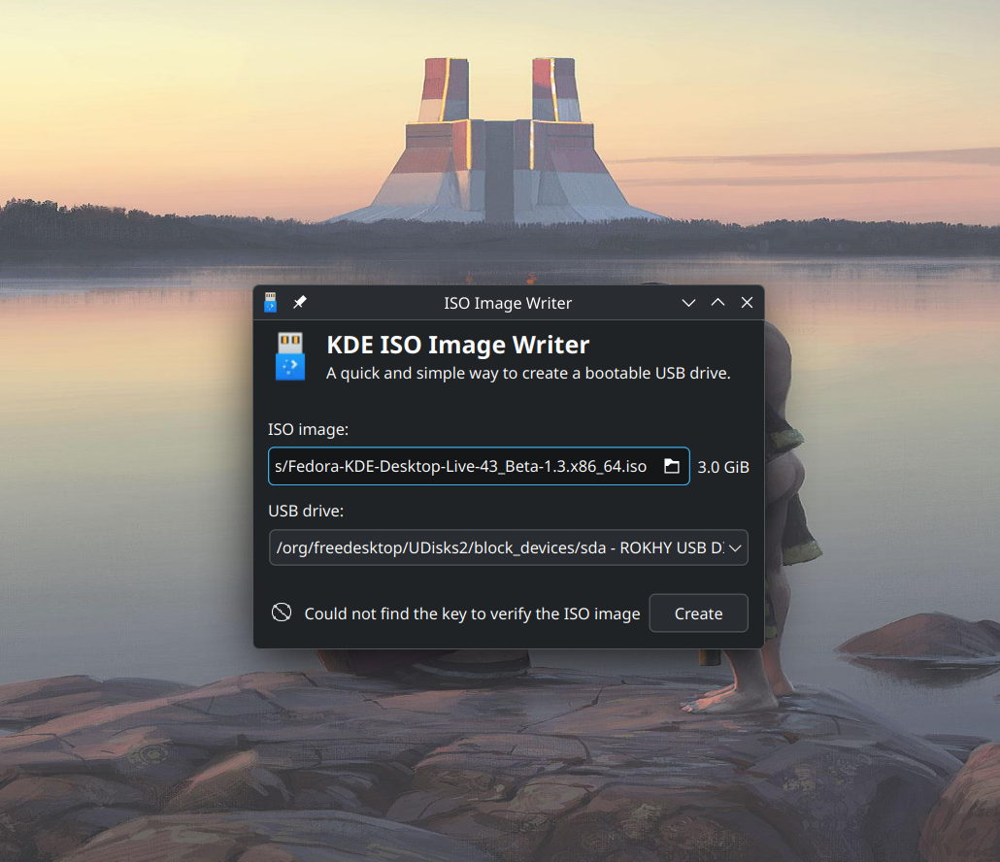Click the ISO image path input field
Image resolution: width=1000 pixels, height=862 pixels.
point(479,466)
